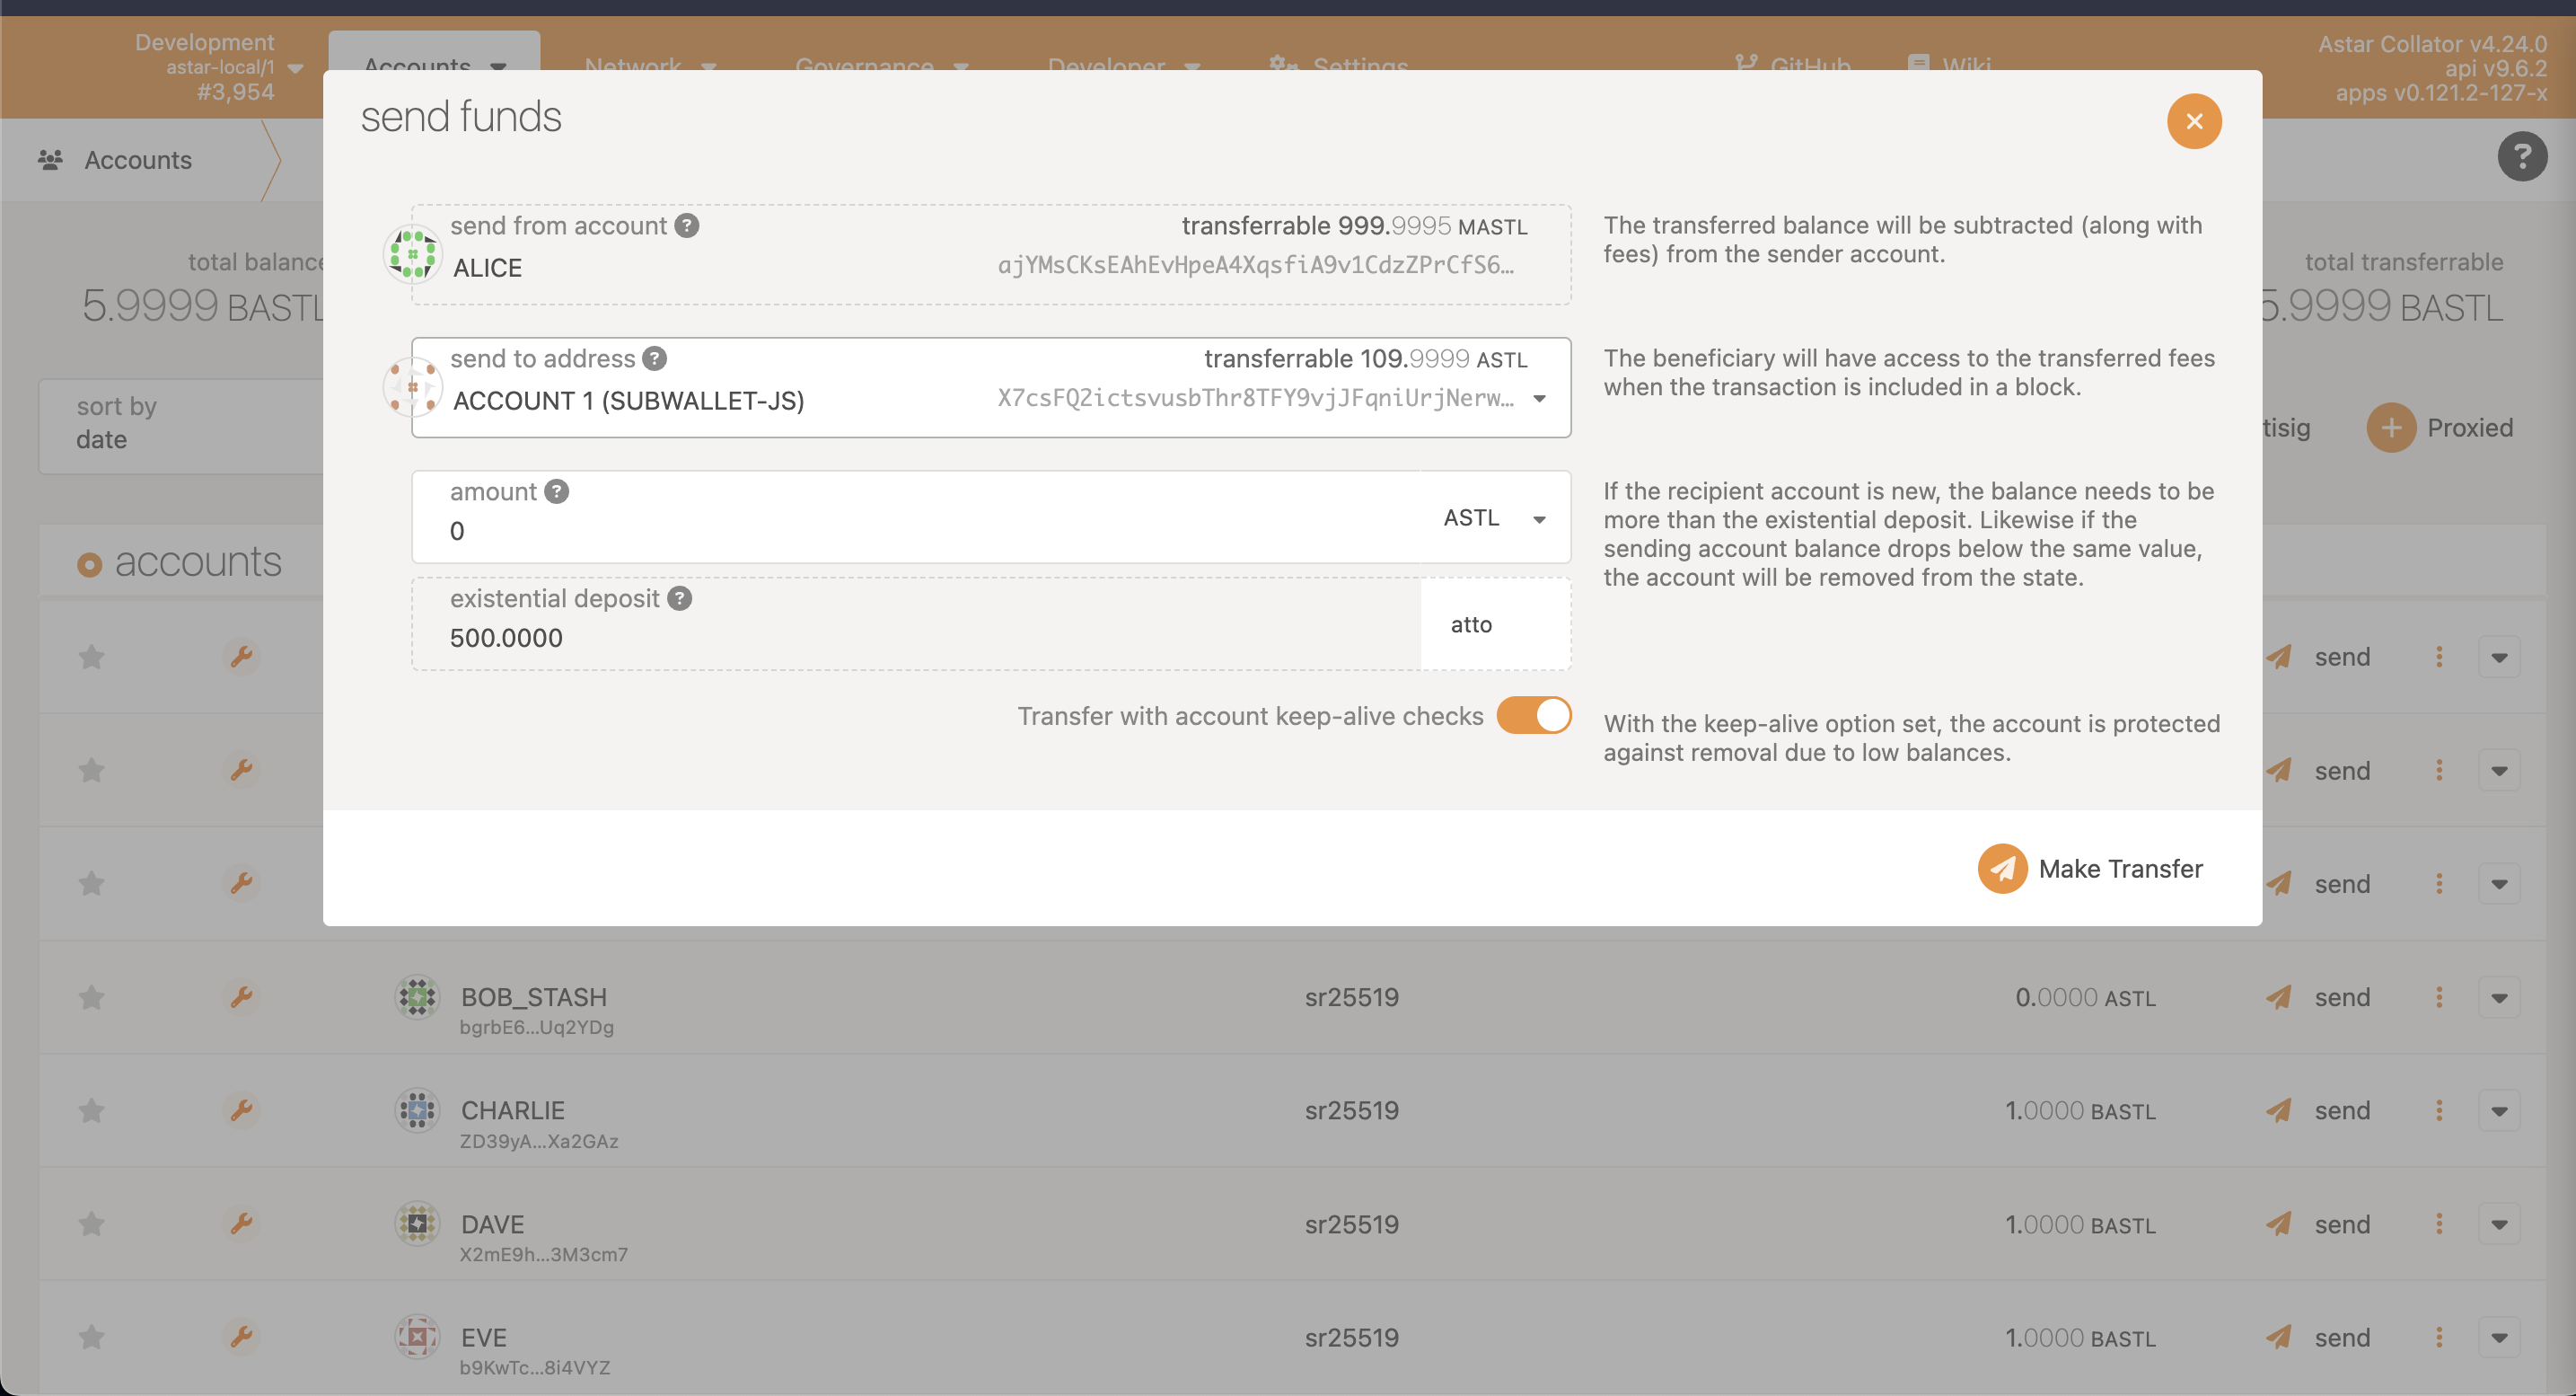Toggle the account keep-alive checks switch
Screen dimensions: 2576x1396
1534,715
